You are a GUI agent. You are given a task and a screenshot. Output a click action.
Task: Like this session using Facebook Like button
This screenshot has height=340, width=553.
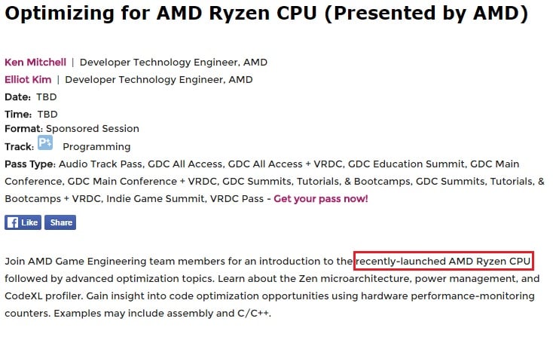pyautogui.click(x=23, y=222)
